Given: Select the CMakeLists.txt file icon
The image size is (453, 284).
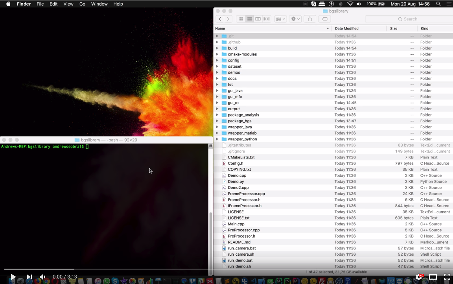Looking at the screenshot, I should click(224, 157).
